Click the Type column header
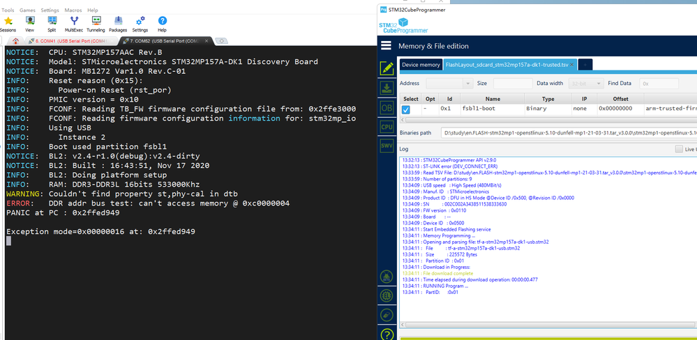697x340 pixels. click(x=548, y=98)
